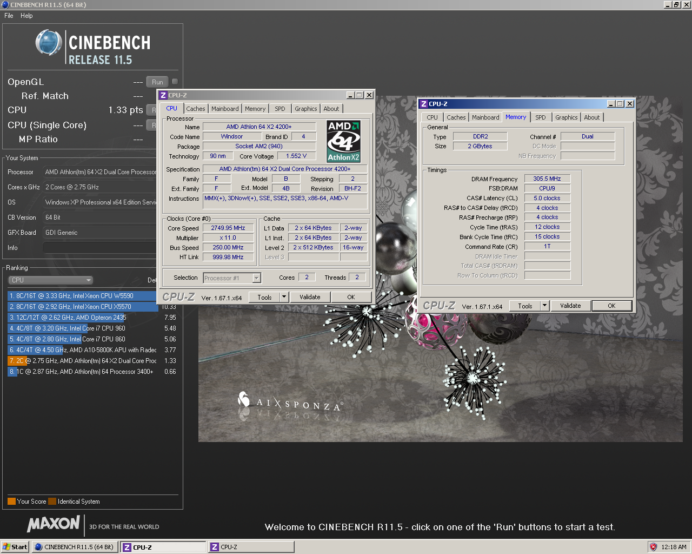Switch to SPD tab in left CPU-Z
This screenshot has height=554, width=692.
(280, 109)
